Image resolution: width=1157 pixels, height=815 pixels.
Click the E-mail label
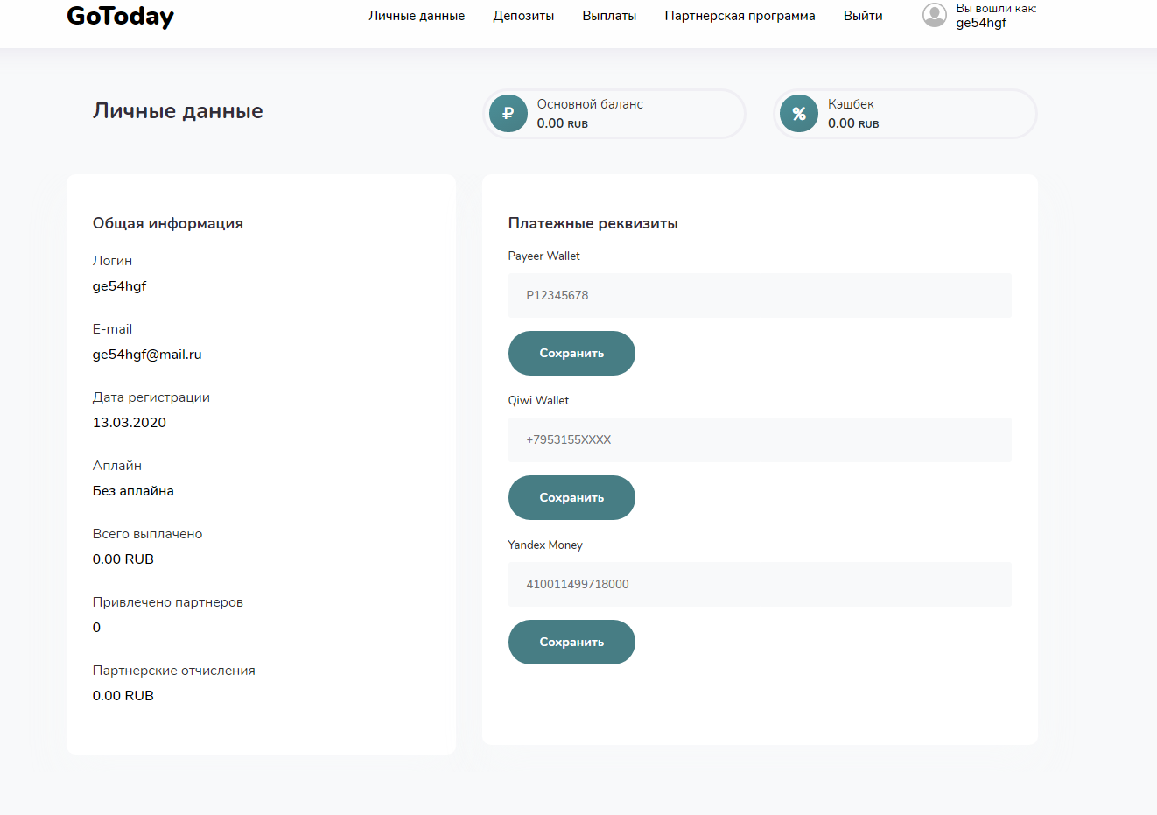[x=112, y=329]
